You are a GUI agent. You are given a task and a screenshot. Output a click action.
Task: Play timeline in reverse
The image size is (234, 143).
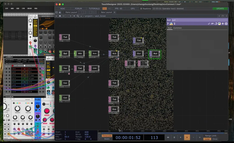pyautogui.click(x=181, y=137)
